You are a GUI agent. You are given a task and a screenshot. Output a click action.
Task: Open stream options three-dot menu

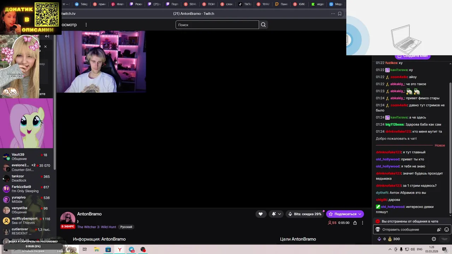coord(362,223)
